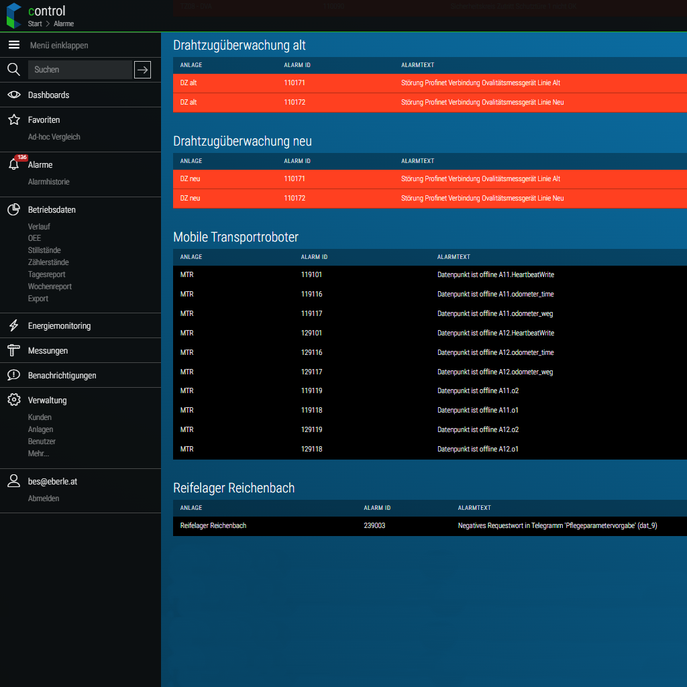
Task: Select MTR alarm 129118 row
Action: point(430,449)
